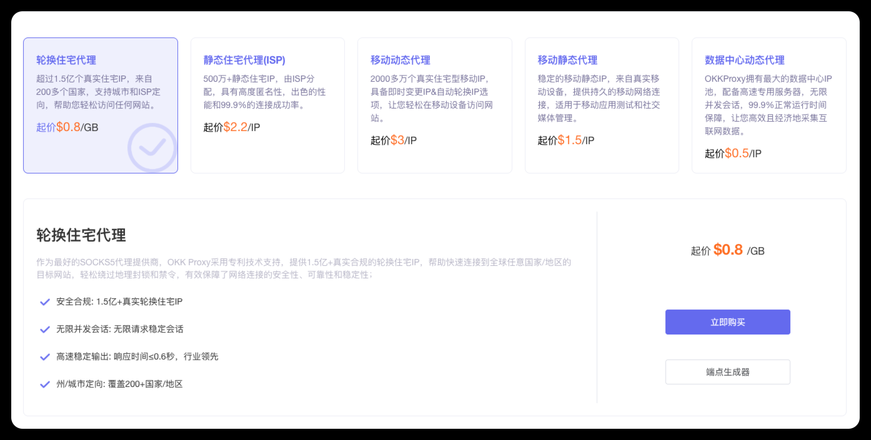Click checkmark icon beside 无限并发会话
Viewport: 871px width, 440px height.
45,330
